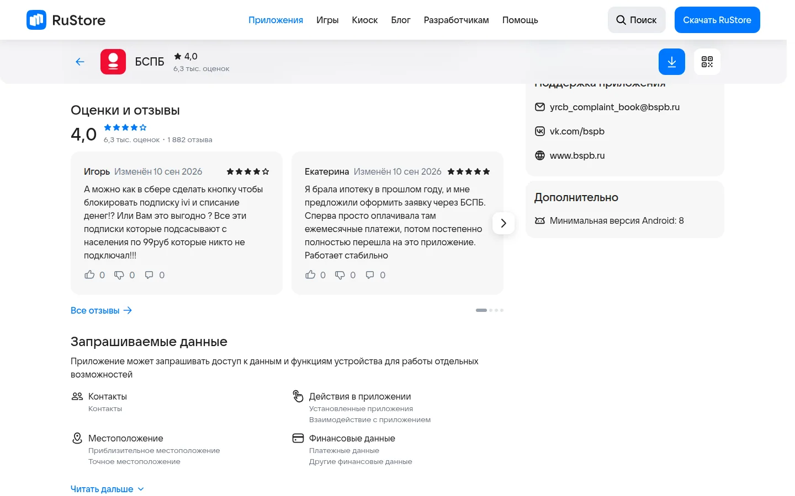The width and height of the screenshot is (795, 496).
Task: Open the Блог section
Action: [x=401, y=20]
